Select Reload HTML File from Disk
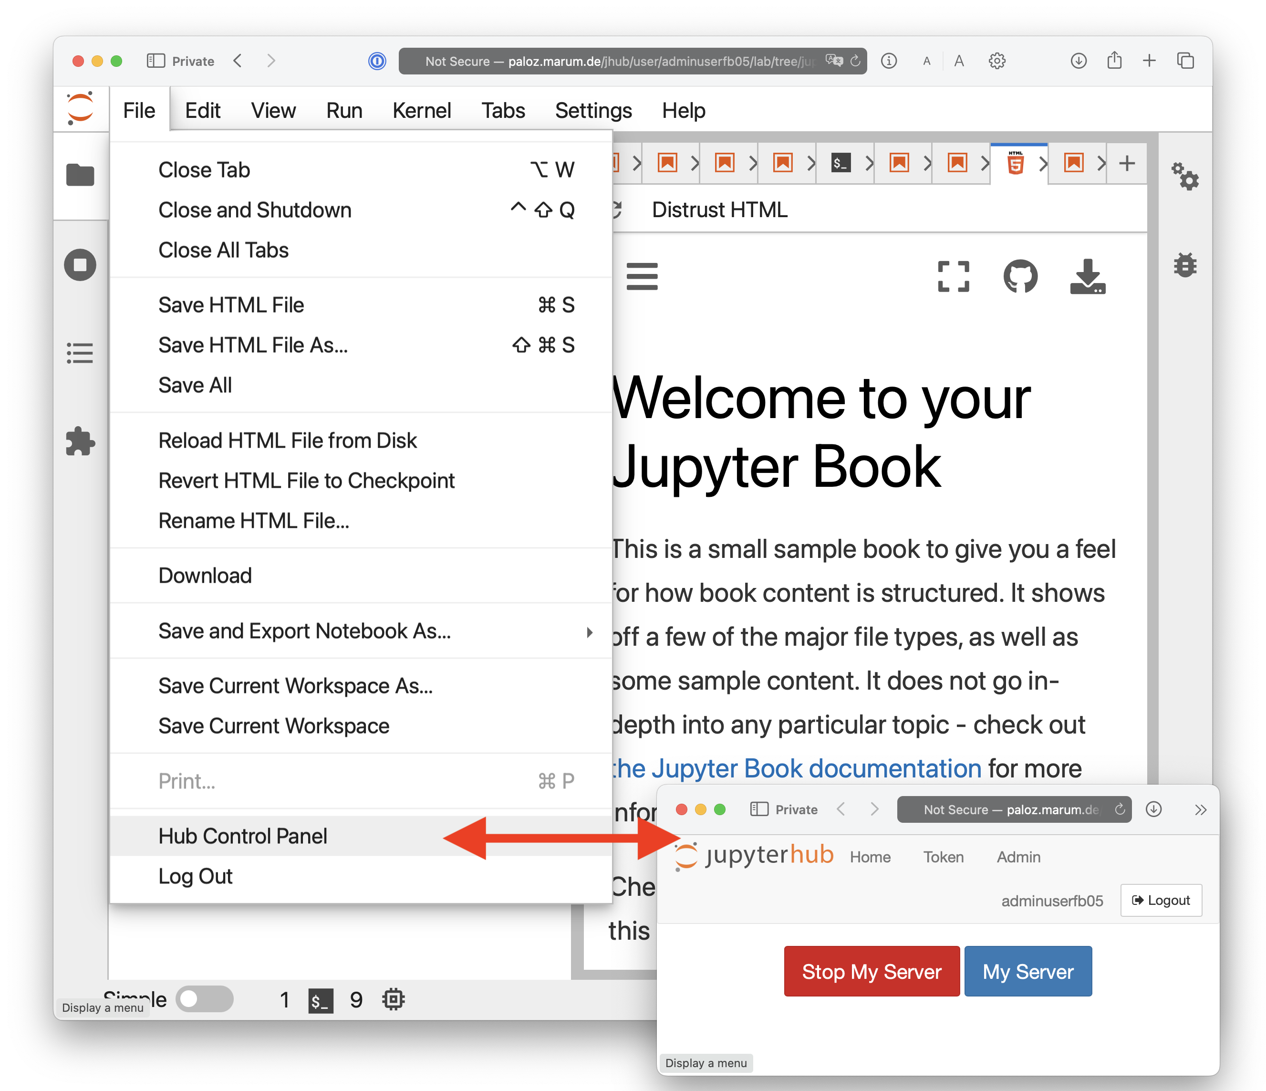This screenshot has height=1091, width=1266. tap(361, 441)
